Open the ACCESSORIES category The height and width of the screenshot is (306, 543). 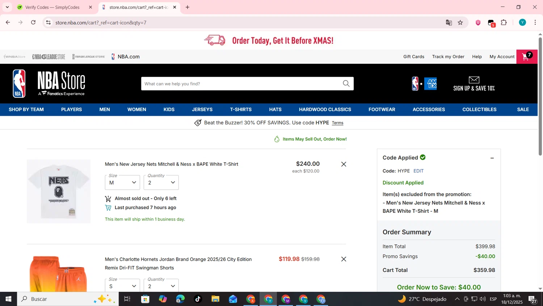(x=429, y=109)
